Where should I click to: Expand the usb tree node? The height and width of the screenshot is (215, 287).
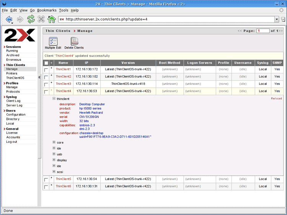pyautogui.click(x=54, y=154)
